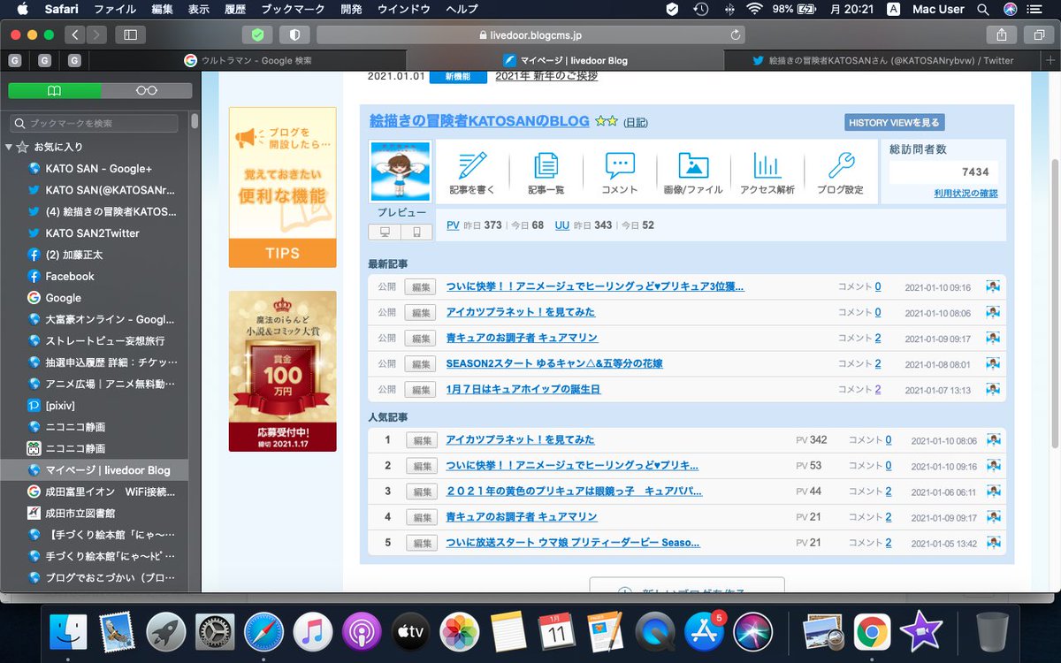Screen dimensions: 1061x663
Task: Open Photos app from the Dock
Action: click(460, 632)
